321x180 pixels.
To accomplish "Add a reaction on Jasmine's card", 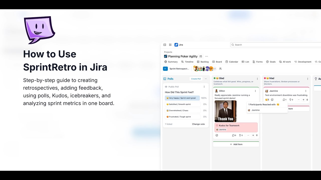I will (x=272, y=100).
